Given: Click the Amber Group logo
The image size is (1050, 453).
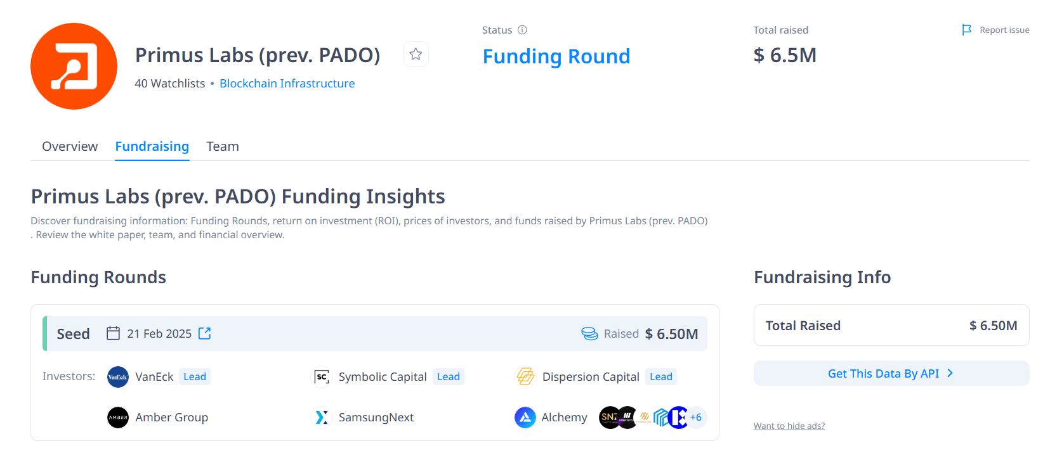Looking at the screenshot, I should pos(118,418).
